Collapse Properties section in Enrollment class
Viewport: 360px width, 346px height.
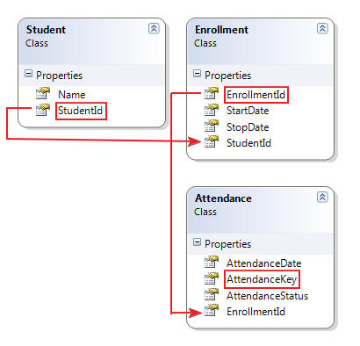[197, 74]
